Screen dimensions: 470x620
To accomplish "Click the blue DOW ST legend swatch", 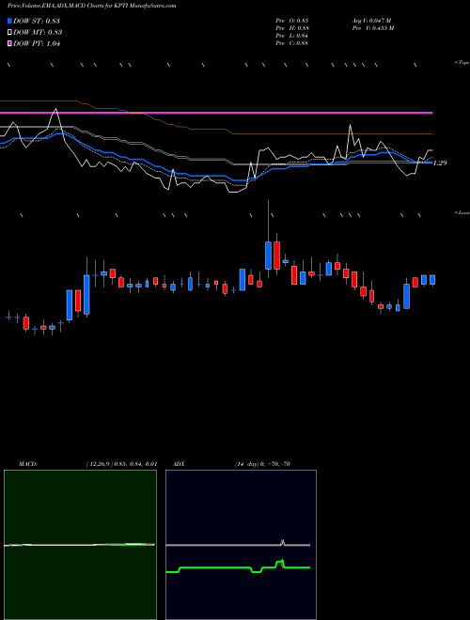I will 9,21.
